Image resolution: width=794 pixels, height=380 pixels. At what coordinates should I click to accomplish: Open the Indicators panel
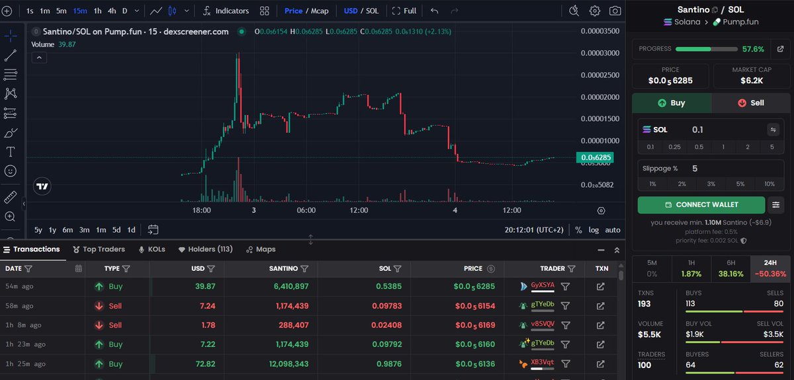(x=225, y=11)
